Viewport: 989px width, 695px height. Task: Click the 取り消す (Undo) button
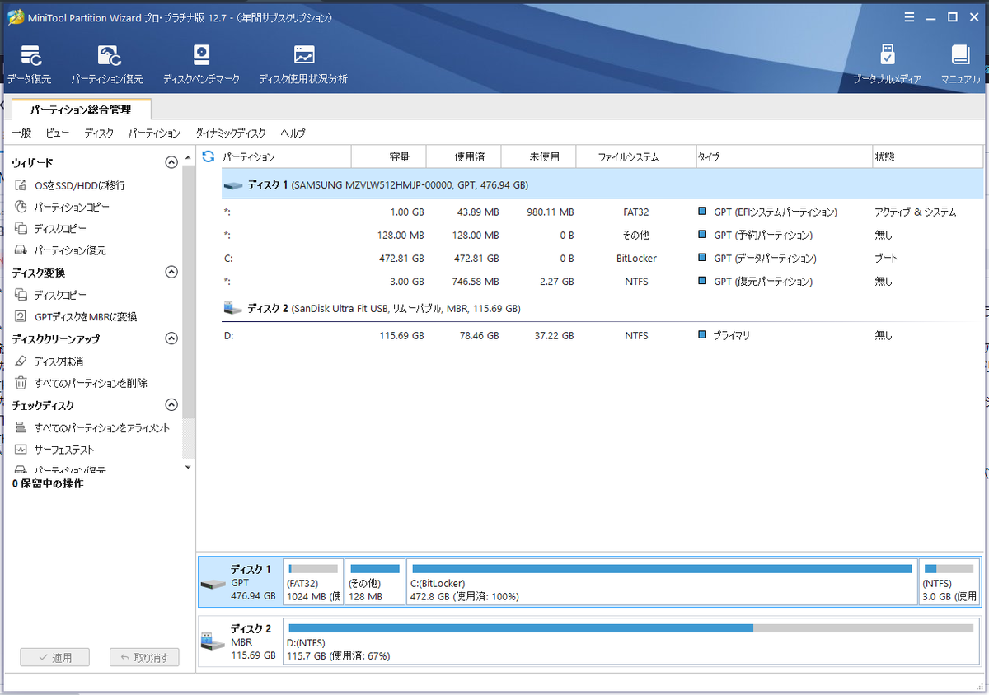click(x=144, y=657)
